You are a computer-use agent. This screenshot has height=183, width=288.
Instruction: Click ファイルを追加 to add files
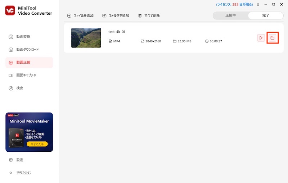(x=81, y=16)
